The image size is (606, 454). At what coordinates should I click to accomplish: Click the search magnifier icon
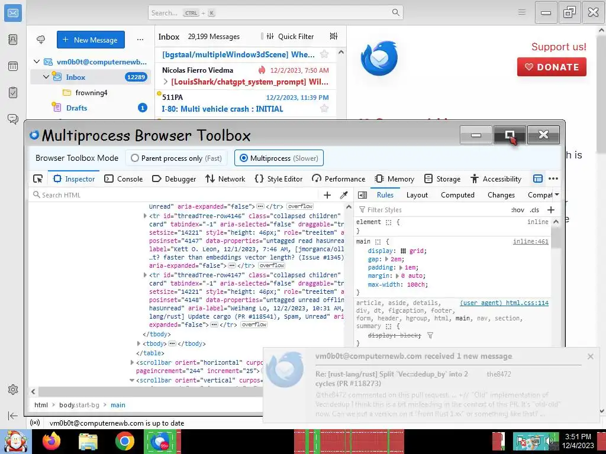[x=396, y=12]
